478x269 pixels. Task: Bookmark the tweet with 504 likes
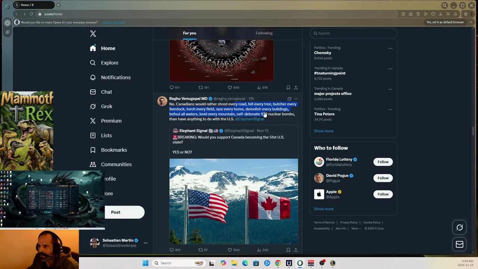click(x=288, y=250)
